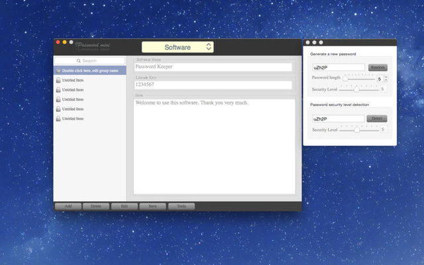Viewport: 424px width, 265px height.
Task: Click the lock icon of fifth Untitled Item
Action: click(58, 119)
